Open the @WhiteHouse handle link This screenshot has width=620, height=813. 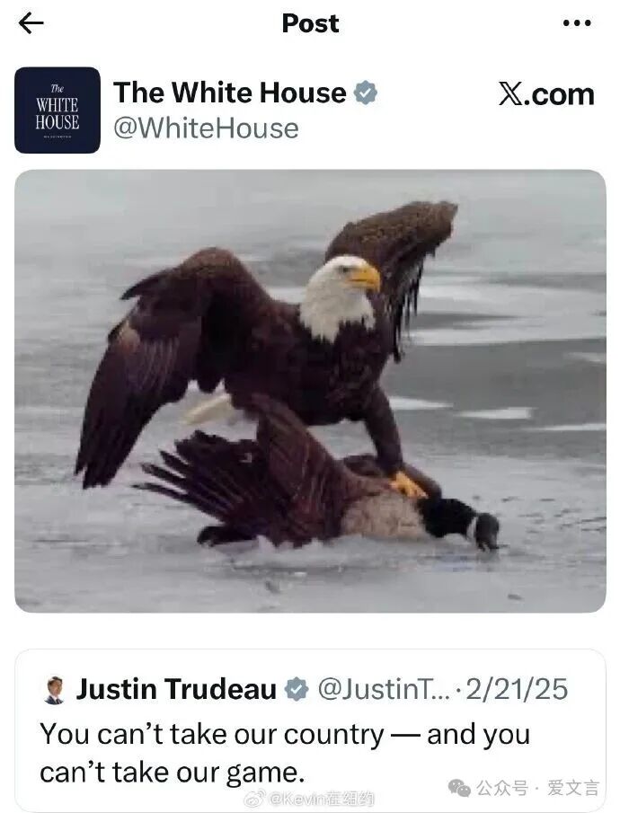coord(207,128)
